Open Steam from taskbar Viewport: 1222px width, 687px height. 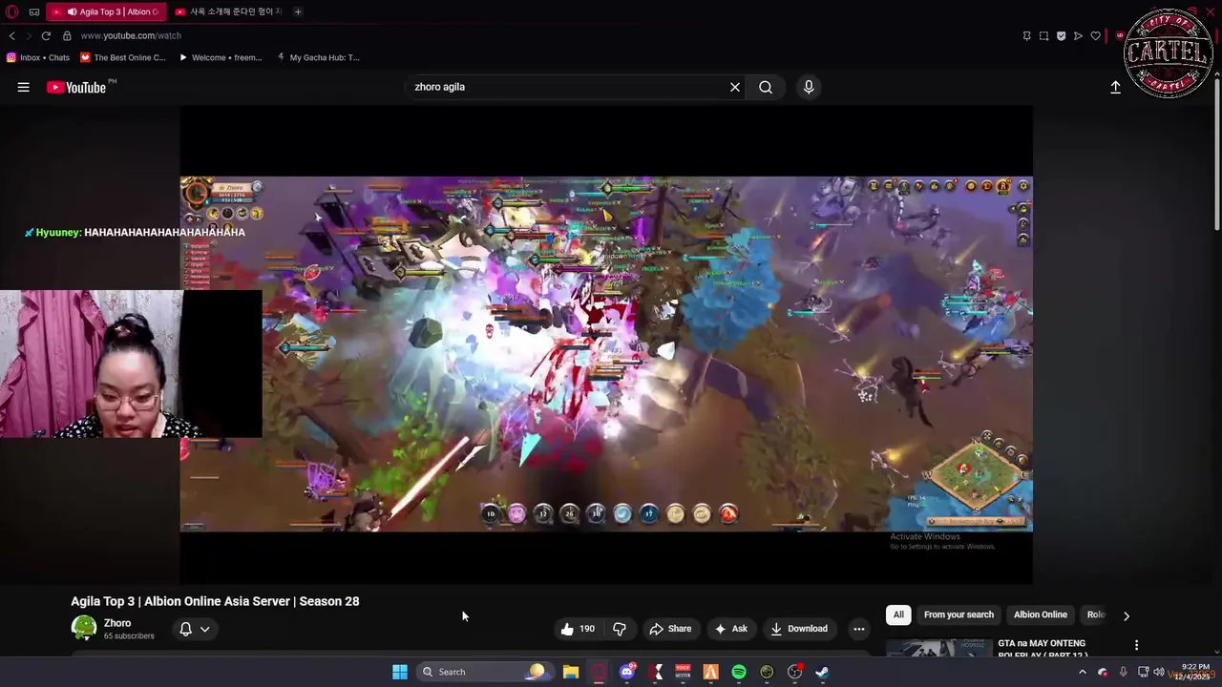click(823, 672)
